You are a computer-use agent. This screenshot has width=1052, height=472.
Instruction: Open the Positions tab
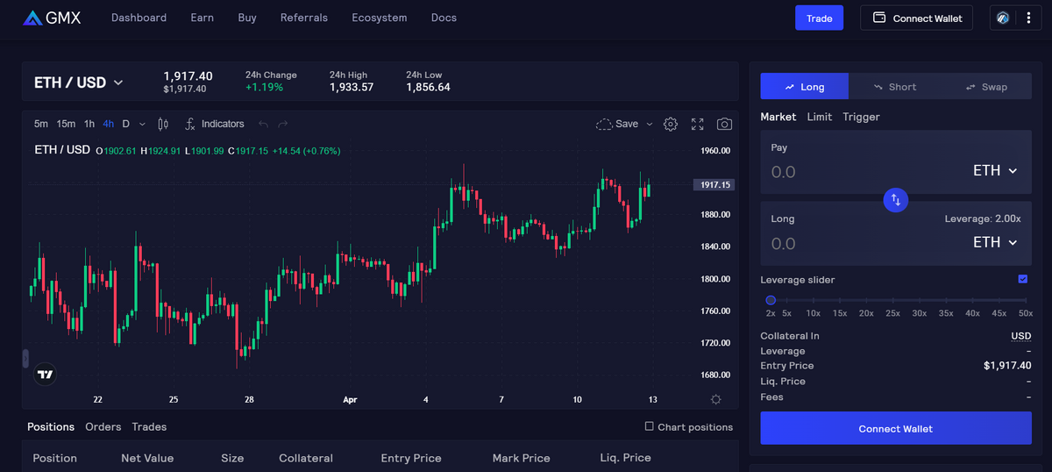[51, 426]
